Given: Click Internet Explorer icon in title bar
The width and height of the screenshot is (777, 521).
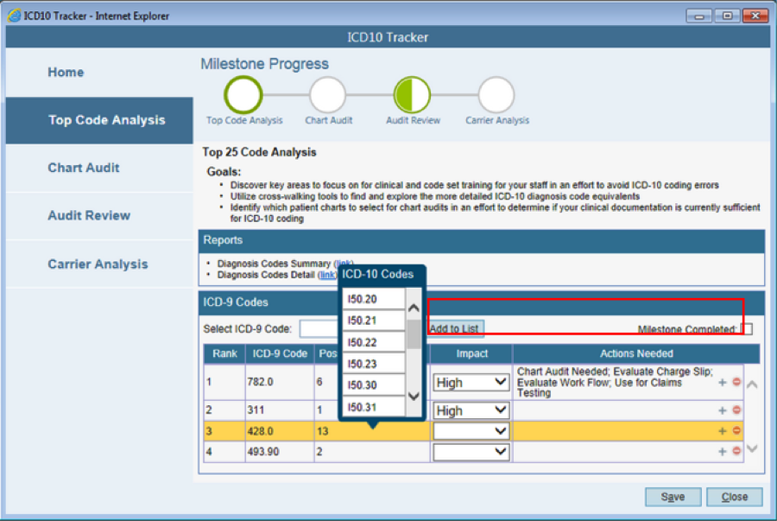Looking at the screenshot, I should 14,16.
